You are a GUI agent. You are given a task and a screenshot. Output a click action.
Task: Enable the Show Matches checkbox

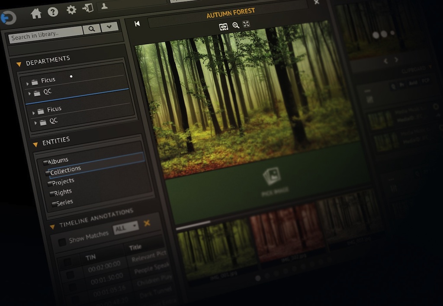point(62,242)
